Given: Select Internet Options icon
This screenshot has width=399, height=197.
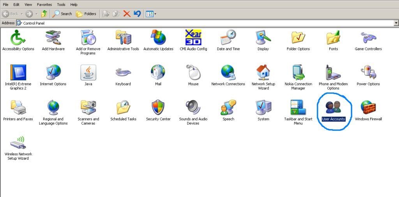Looking at the screenshot, I should [x=53, y=73].
